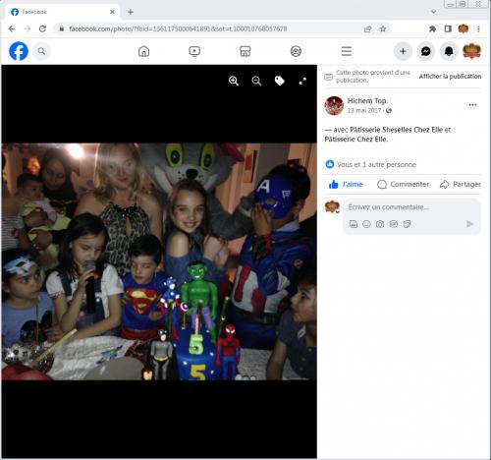Image resolution: width=491 pixels, height=460 pixels.
Task: Click Hichem Top profile avatar
Action: tap(334, 105)
